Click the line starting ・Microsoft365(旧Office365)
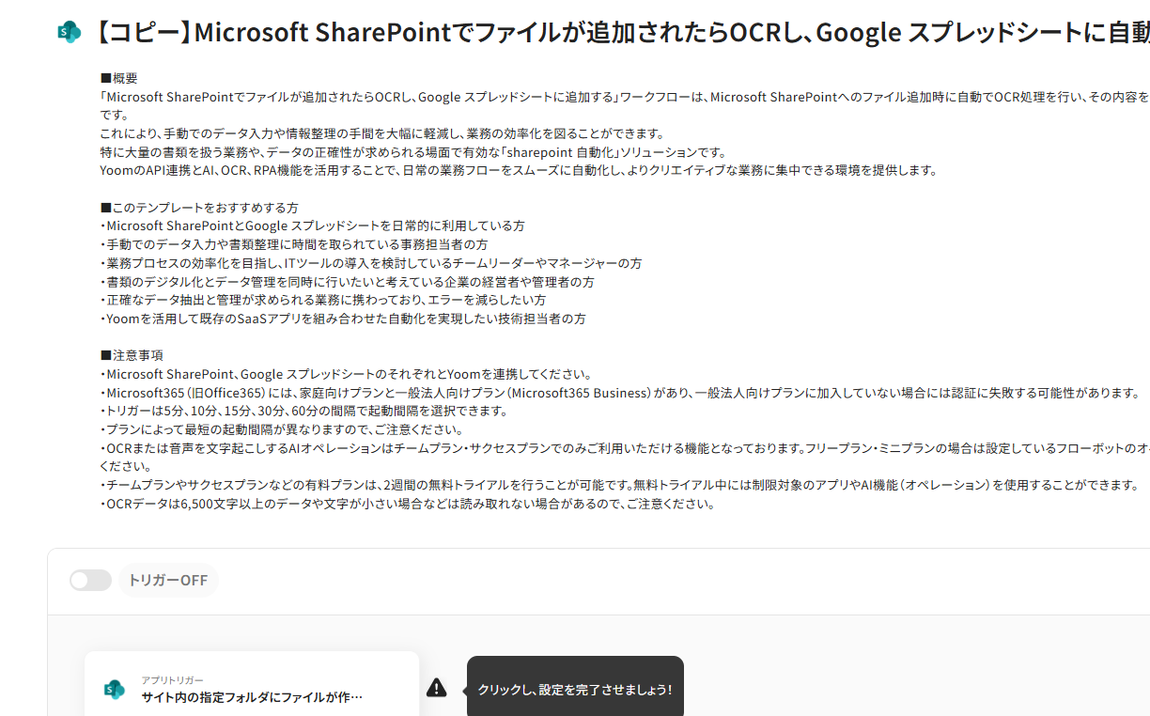The height and width of the screenshot is (716, 1150). tap(619, 392)
